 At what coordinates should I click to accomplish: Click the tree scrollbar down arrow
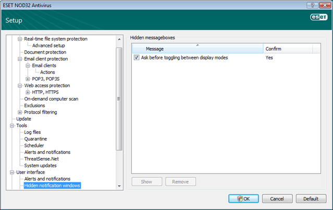pyautogui.click(x=119, y=186)
